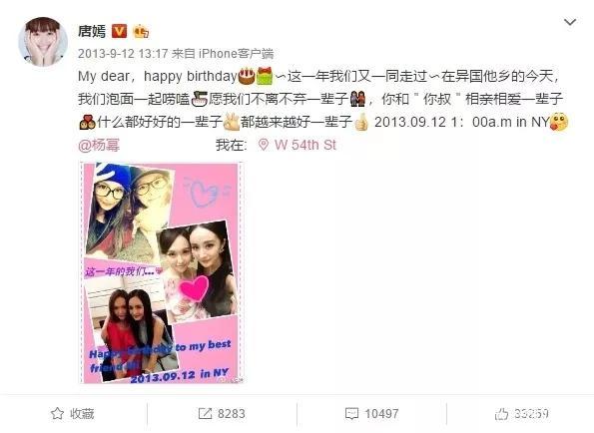Open the post options chevron menu
This screenshot has height=433, width=594.
[570, 22]
